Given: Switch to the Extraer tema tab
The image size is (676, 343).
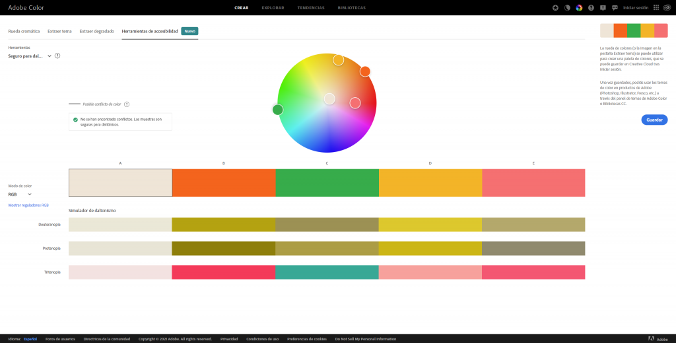Looking at the screenshot, I should point(59,32).
